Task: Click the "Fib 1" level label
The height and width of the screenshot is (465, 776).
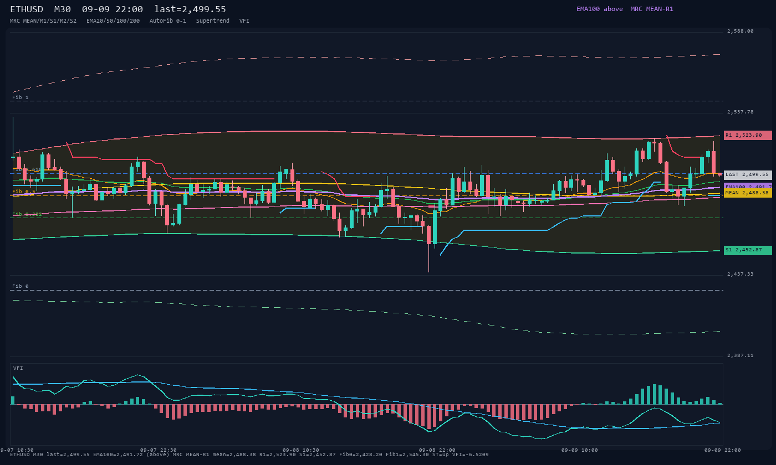Action: 21,97
